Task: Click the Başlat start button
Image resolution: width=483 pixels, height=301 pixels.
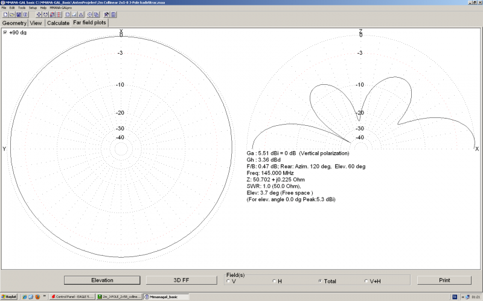Action: point(9,297)
